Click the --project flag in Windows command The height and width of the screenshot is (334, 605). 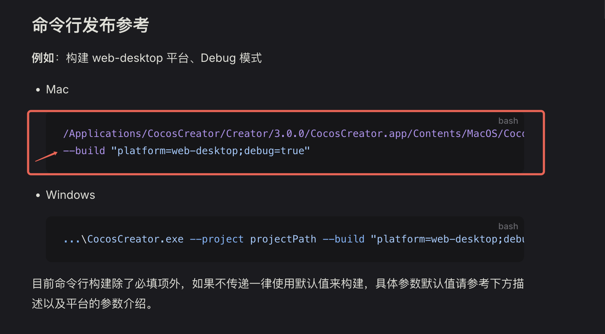tap(217, 239)
